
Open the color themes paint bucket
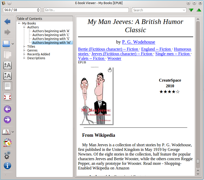7,143
